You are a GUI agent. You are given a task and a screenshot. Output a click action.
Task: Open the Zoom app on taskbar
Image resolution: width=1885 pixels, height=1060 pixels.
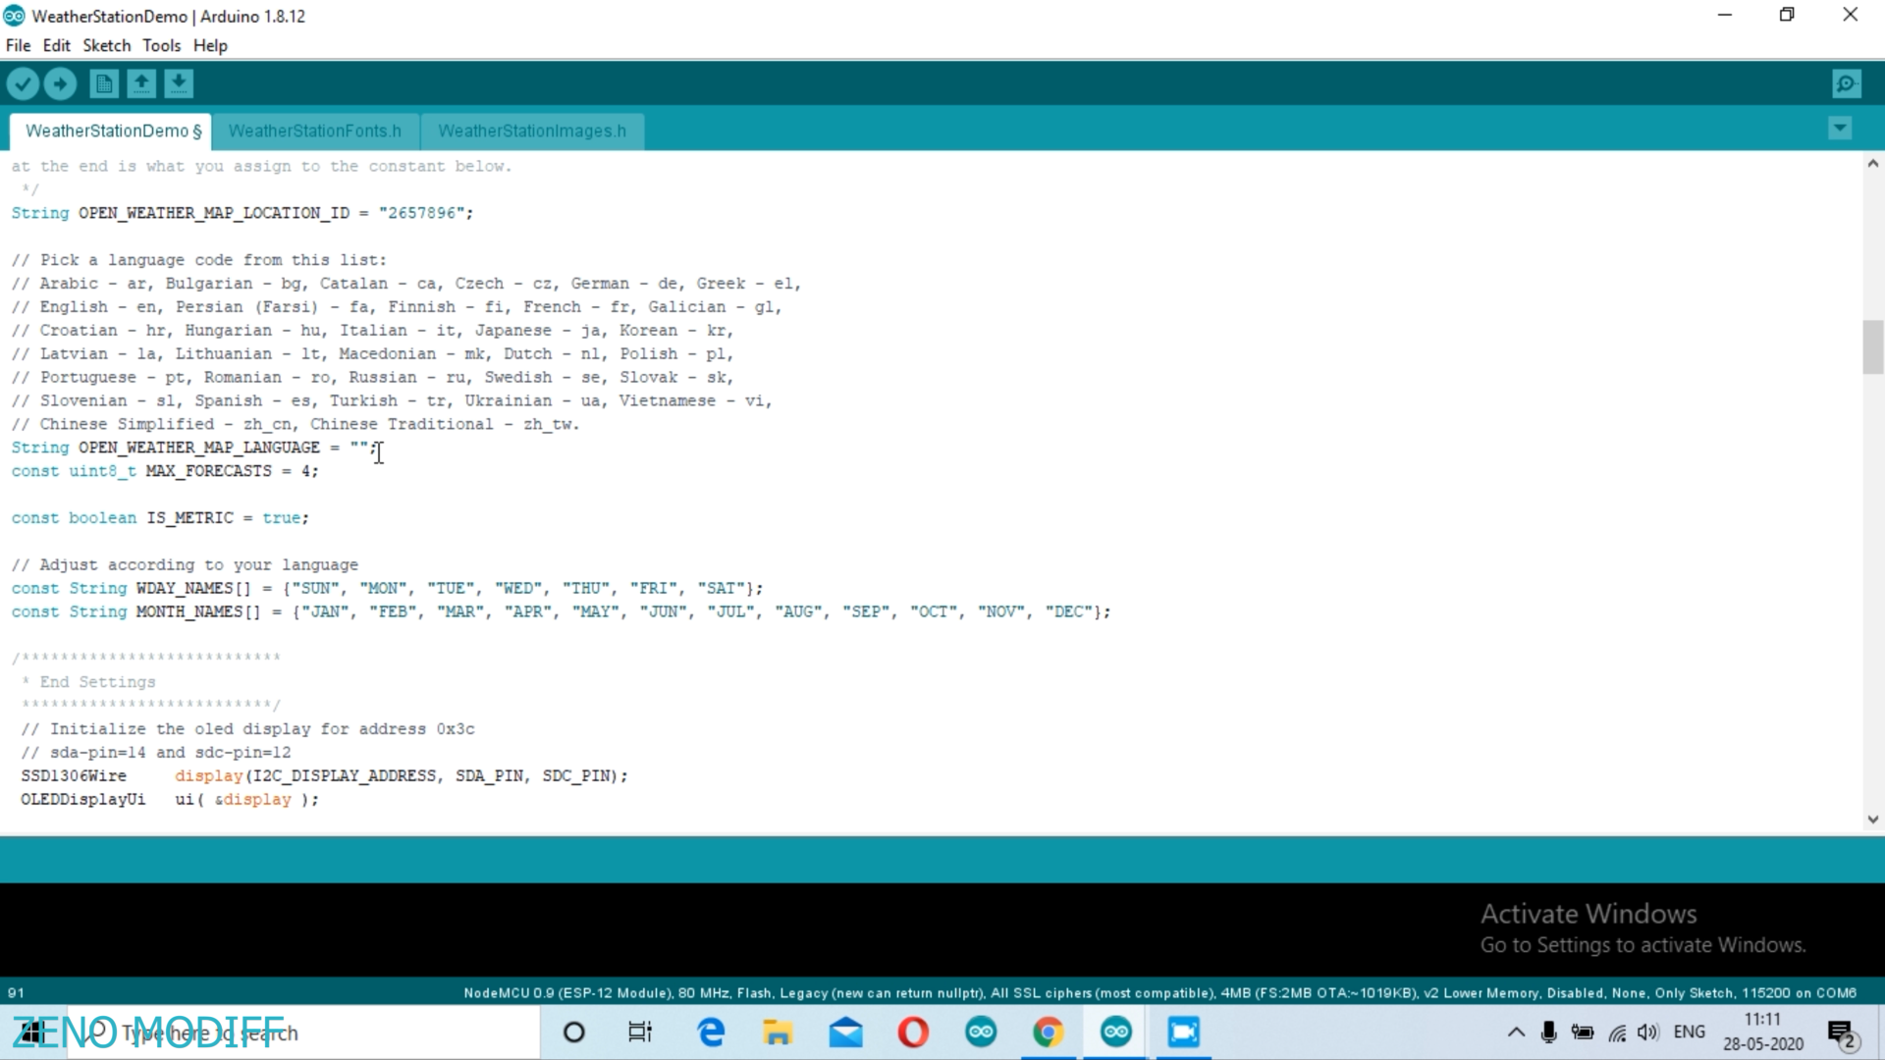[x=1184, y=1033]
